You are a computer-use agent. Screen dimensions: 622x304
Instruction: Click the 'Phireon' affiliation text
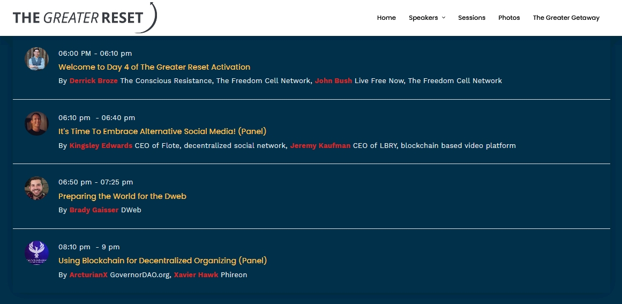(x=234, y=275)
